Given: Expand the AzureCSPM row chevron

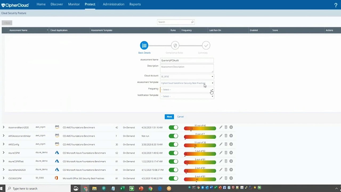Looking at the screenshot, I should tap(3, 153).
